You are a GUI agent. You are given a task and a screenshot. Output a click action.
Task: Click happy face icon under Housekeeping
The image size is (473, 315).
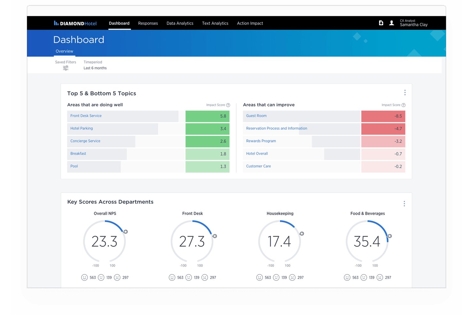(x=260, y=277)
